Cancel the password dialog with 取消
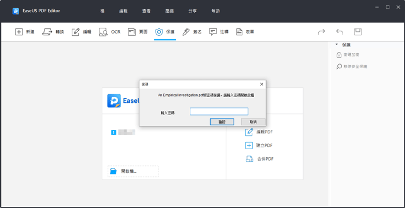 click(253, 122)
